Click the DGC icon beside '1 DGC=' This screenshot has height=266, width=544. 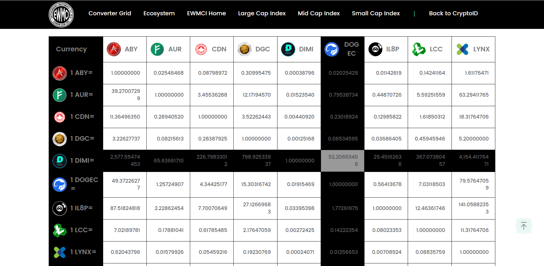tap(60, 139)
